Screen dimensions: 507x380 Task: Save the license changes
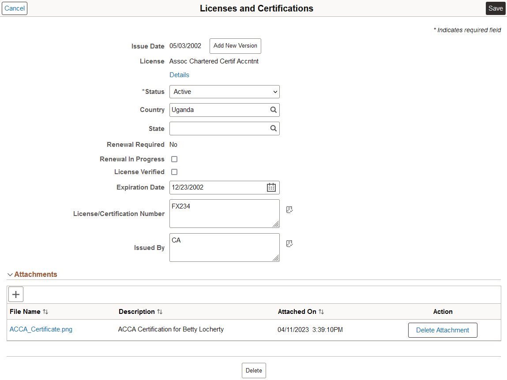(496, 8)
